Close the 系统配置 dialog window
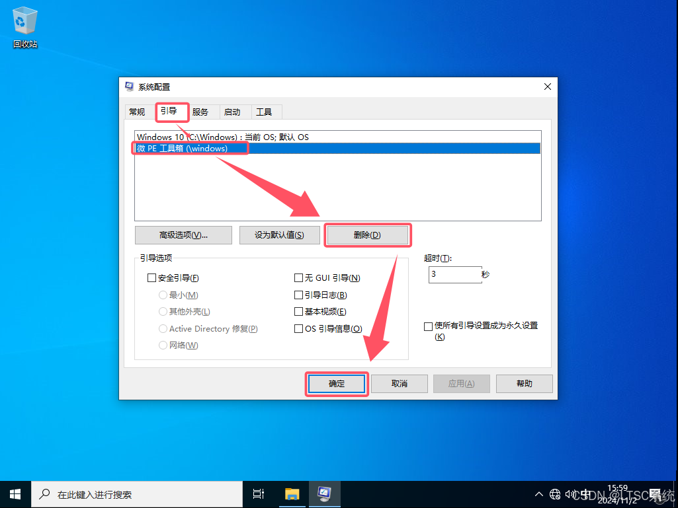The image size is (678, 508). pyautogui.click(x=548, y=87)
